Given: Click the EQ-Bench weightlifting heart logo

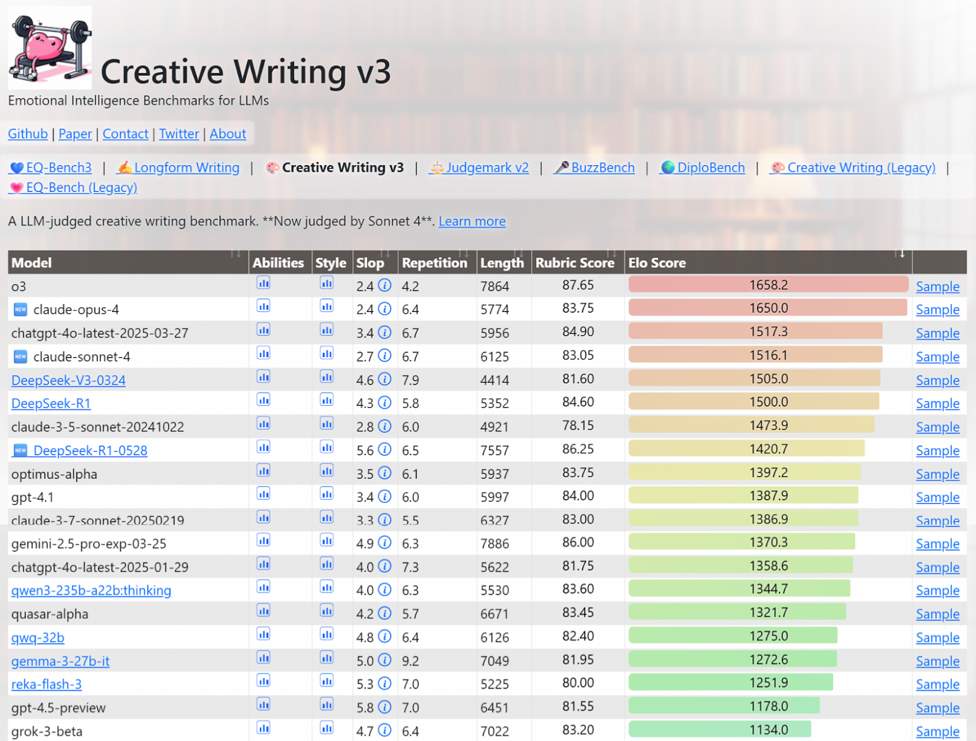Looking at the screenshot, I should (50, 48).
